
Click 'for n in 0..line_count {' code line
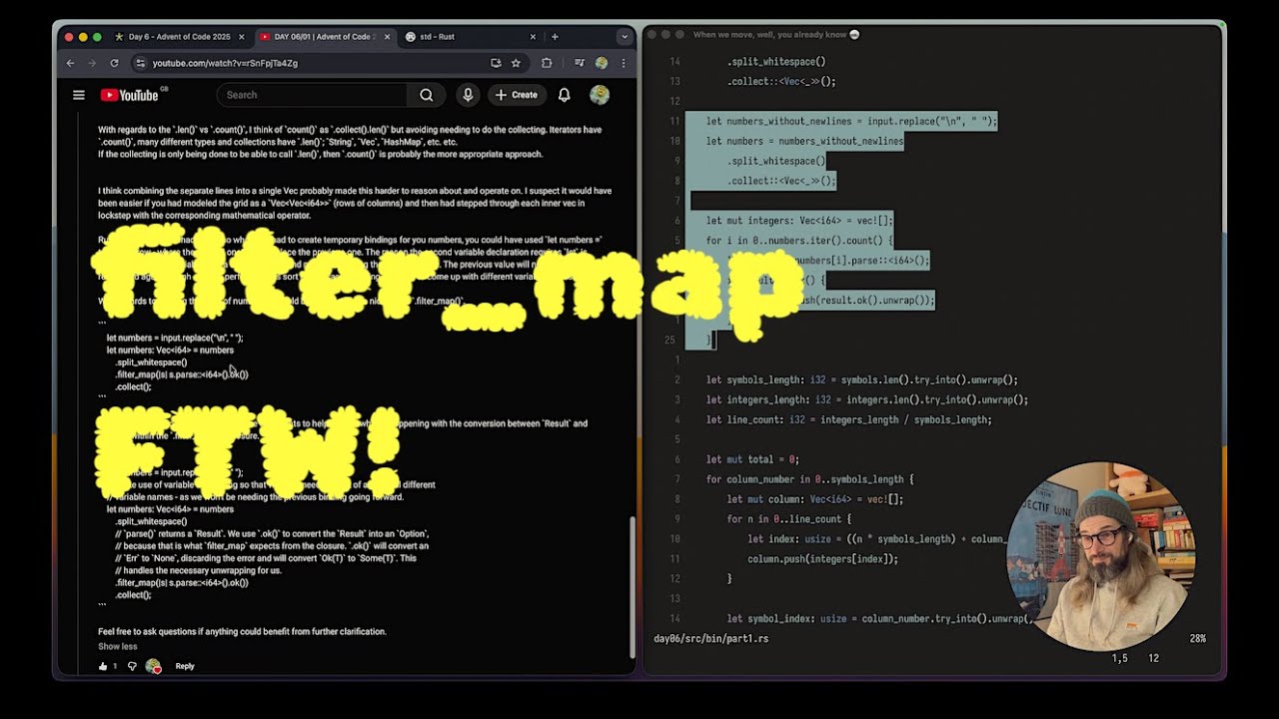click(x=788, y=519)
